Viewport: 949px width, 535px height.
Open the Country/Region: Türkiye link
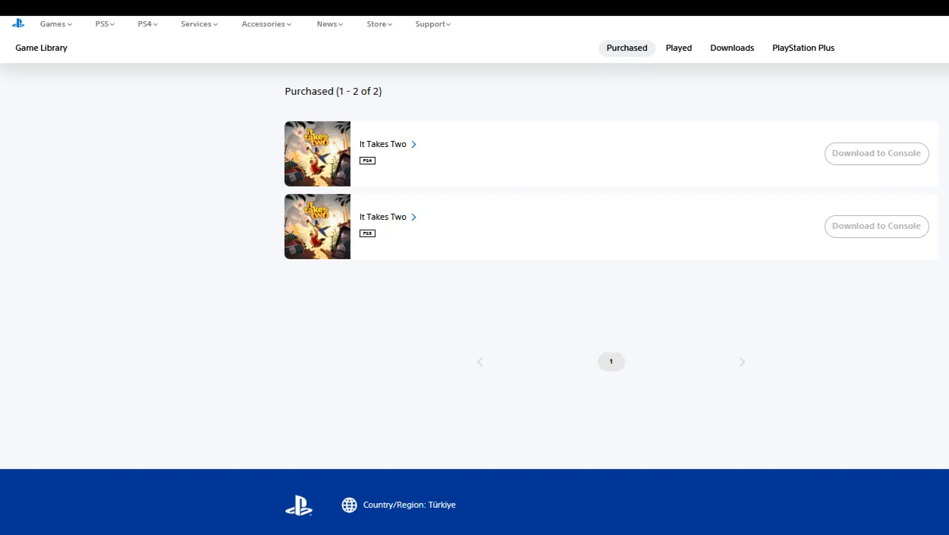tap(409, 505)
